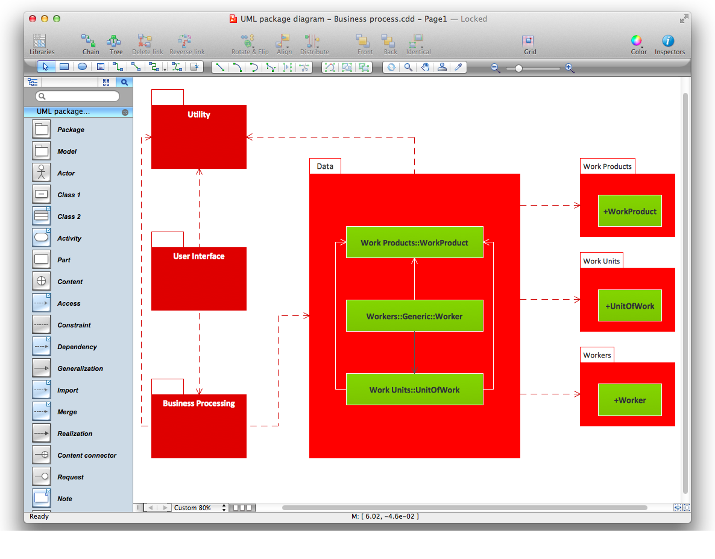This screenshot has width=715, height=559.
Task: Click the library search field
Action: pos(78,96)
